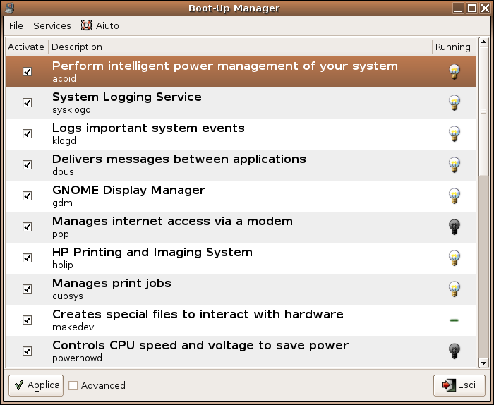Open the File menu
Screen dimensions: 494x405
pyautogui.click(x=16, y=26)
